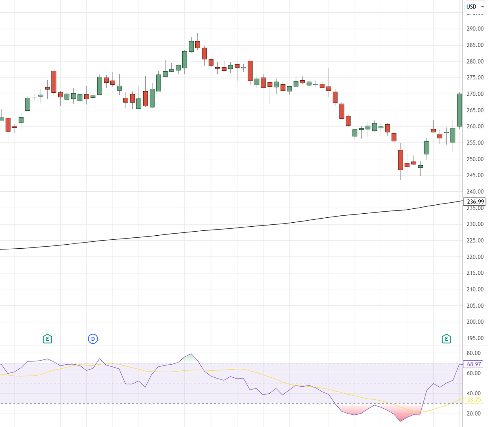Click the 210.00 price axis label
Viewport: 488px width, 427px height.
point(475,289)
